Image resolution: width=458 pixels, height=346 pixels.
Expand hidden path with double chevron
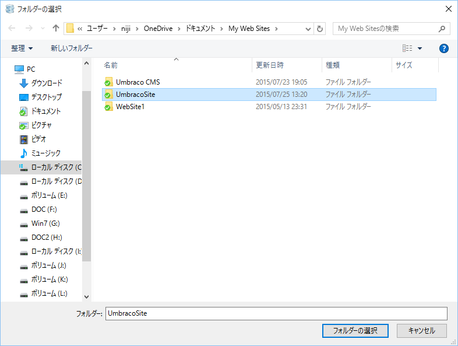(x=80, y=29)
